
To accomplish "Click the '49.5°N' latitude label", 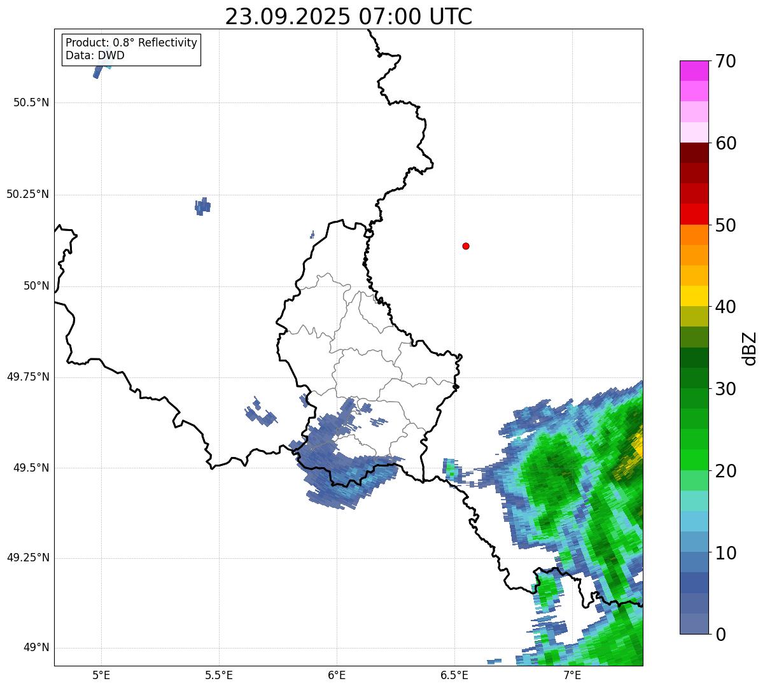I will 31,468.
